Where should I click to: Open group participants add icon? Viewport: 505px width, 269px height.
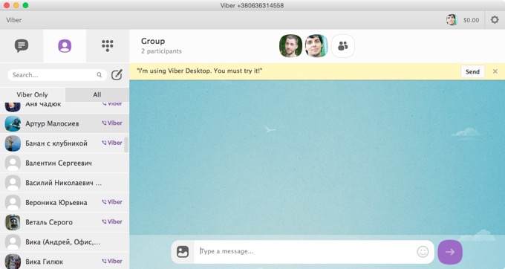tap(343, 46)
